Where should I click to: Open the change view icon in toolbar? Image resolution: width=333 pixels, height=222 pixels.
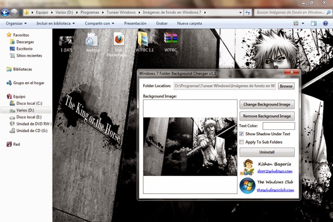pyautogui.click(x=296, y=23)
